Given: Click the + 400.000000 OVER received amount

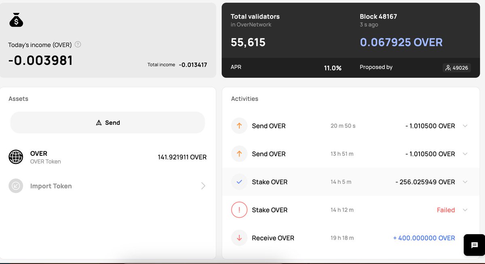Looking at the screenshot, I should pos(424,238).
